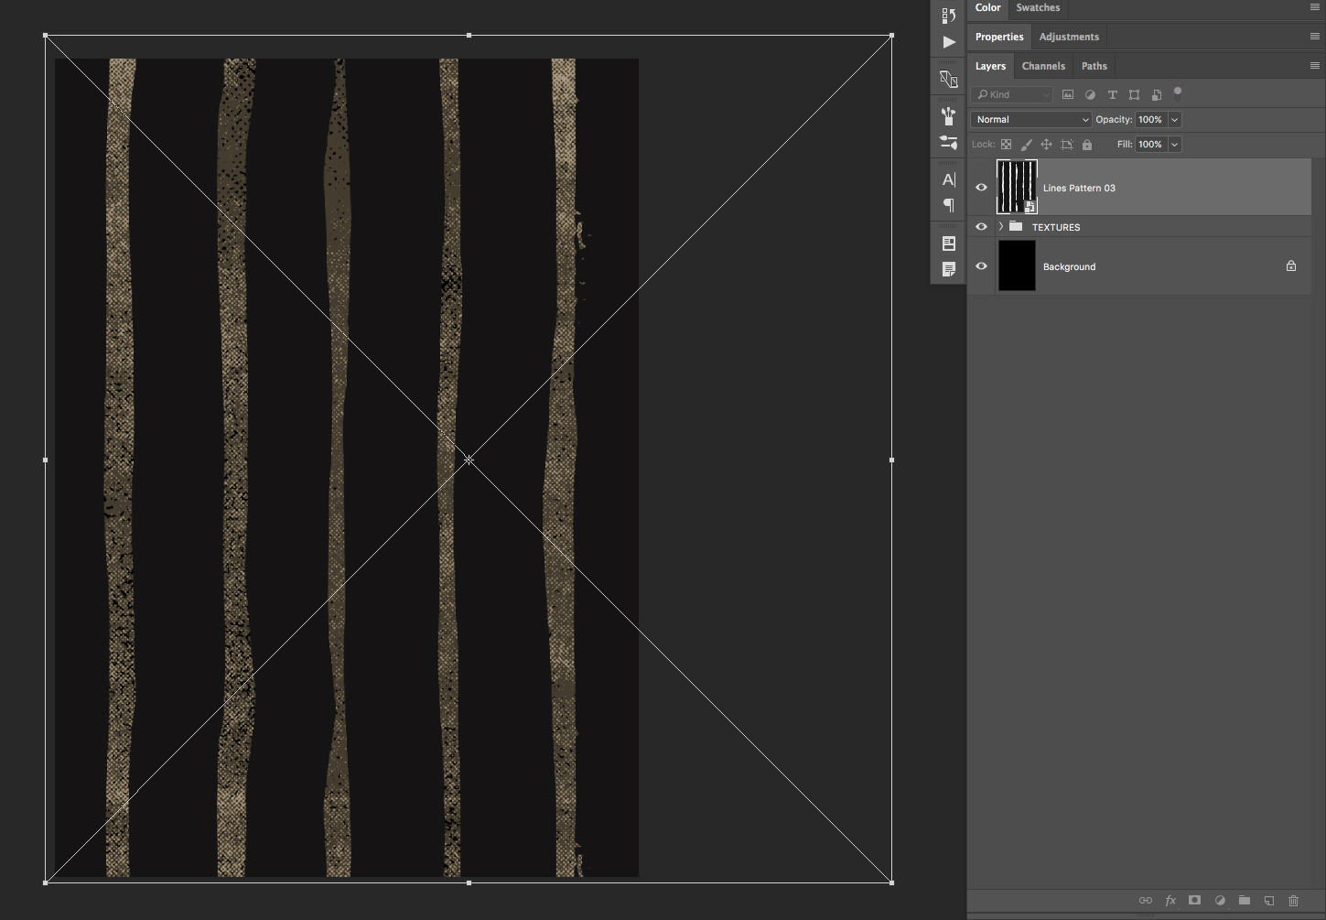The image size is (1326, 920).
Task: Lock artboard nesting icon
Action: point(1067,145)
